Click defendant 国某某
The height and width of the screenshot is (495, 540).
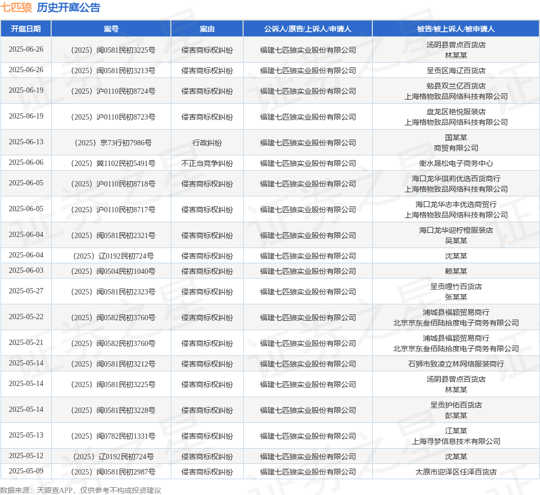[x=456, y=137]
